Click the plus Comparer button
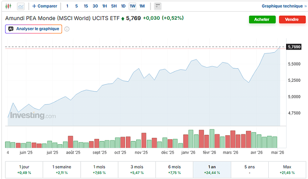Viewport: 308px width, 179px height. click(45, 6)
